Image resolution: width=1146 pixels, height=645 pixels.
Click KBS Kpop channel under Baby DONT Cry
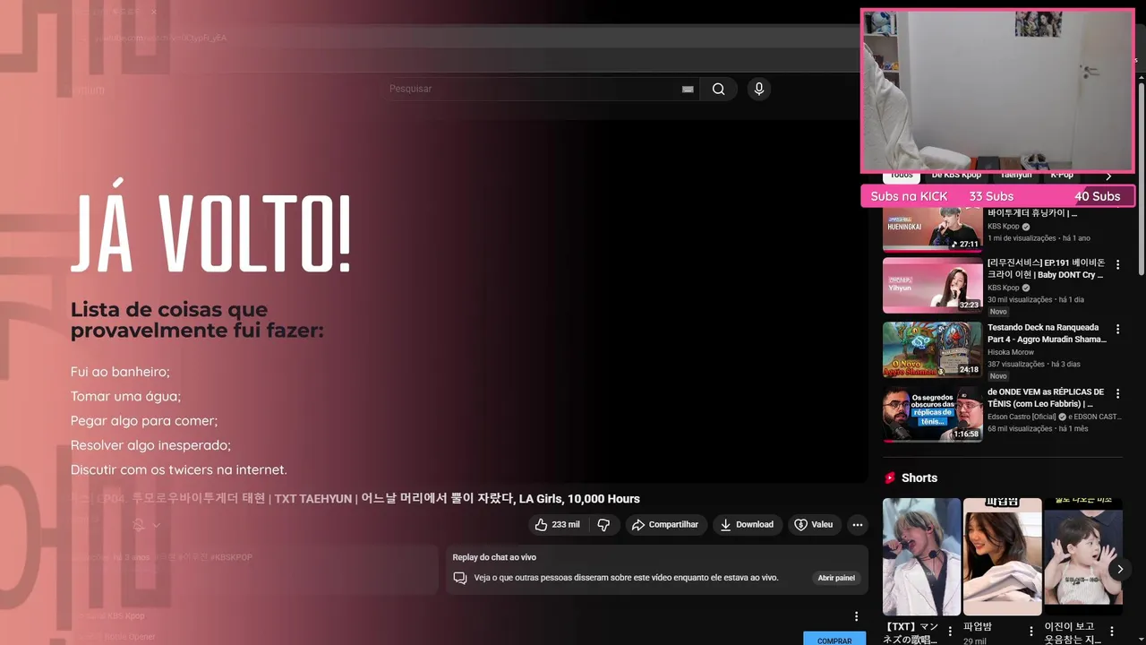click(1004, 288)
